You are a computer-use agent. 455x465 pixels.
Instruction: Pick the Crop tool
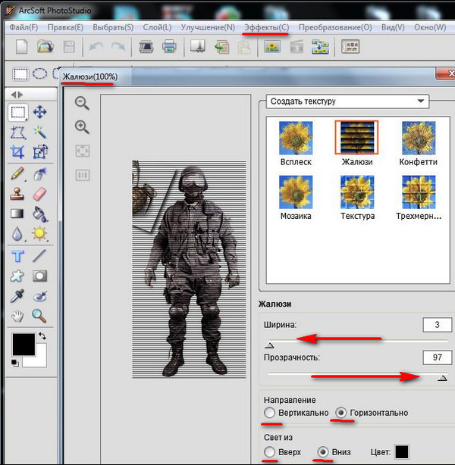point(17,152)
